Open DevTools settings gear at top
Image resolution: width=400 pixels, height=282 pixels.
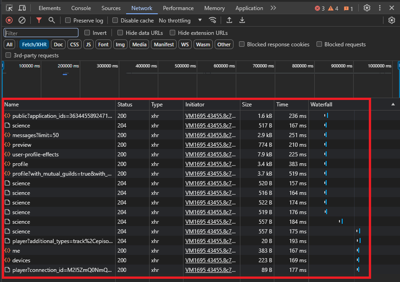pyautogui.click(x=367, y=8)
